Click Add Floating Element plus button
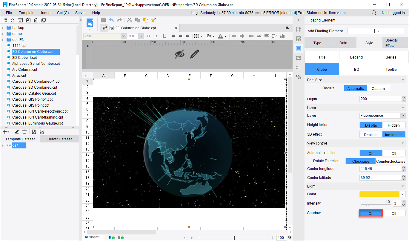The height and width of the screenshot is (241, 409). point(376,31)
